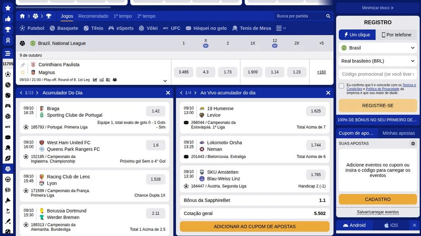421x236 pixels.
Task: Open country dropdown showing Brasil
Action: pos(378,48)
